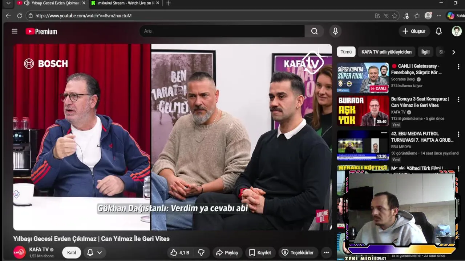This screenshot has height=261, width=465.
Task: Start voice search with microphone
Action: pos(335,31)
